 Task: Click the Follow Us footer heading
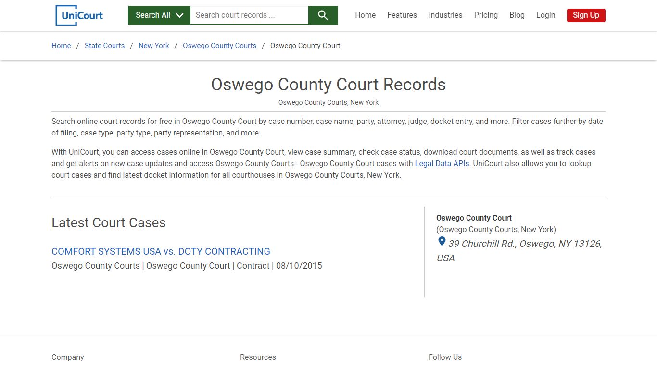tap(445, 357)
